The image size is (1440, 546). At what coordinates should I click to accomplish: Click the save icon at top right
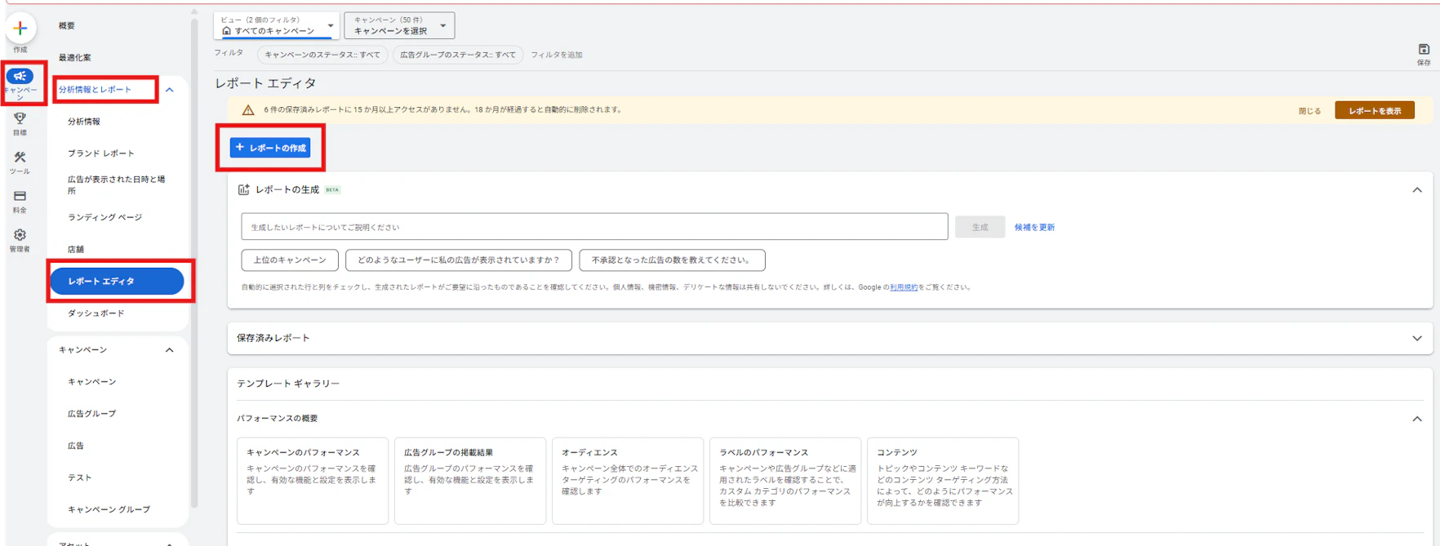(1424, 49)
